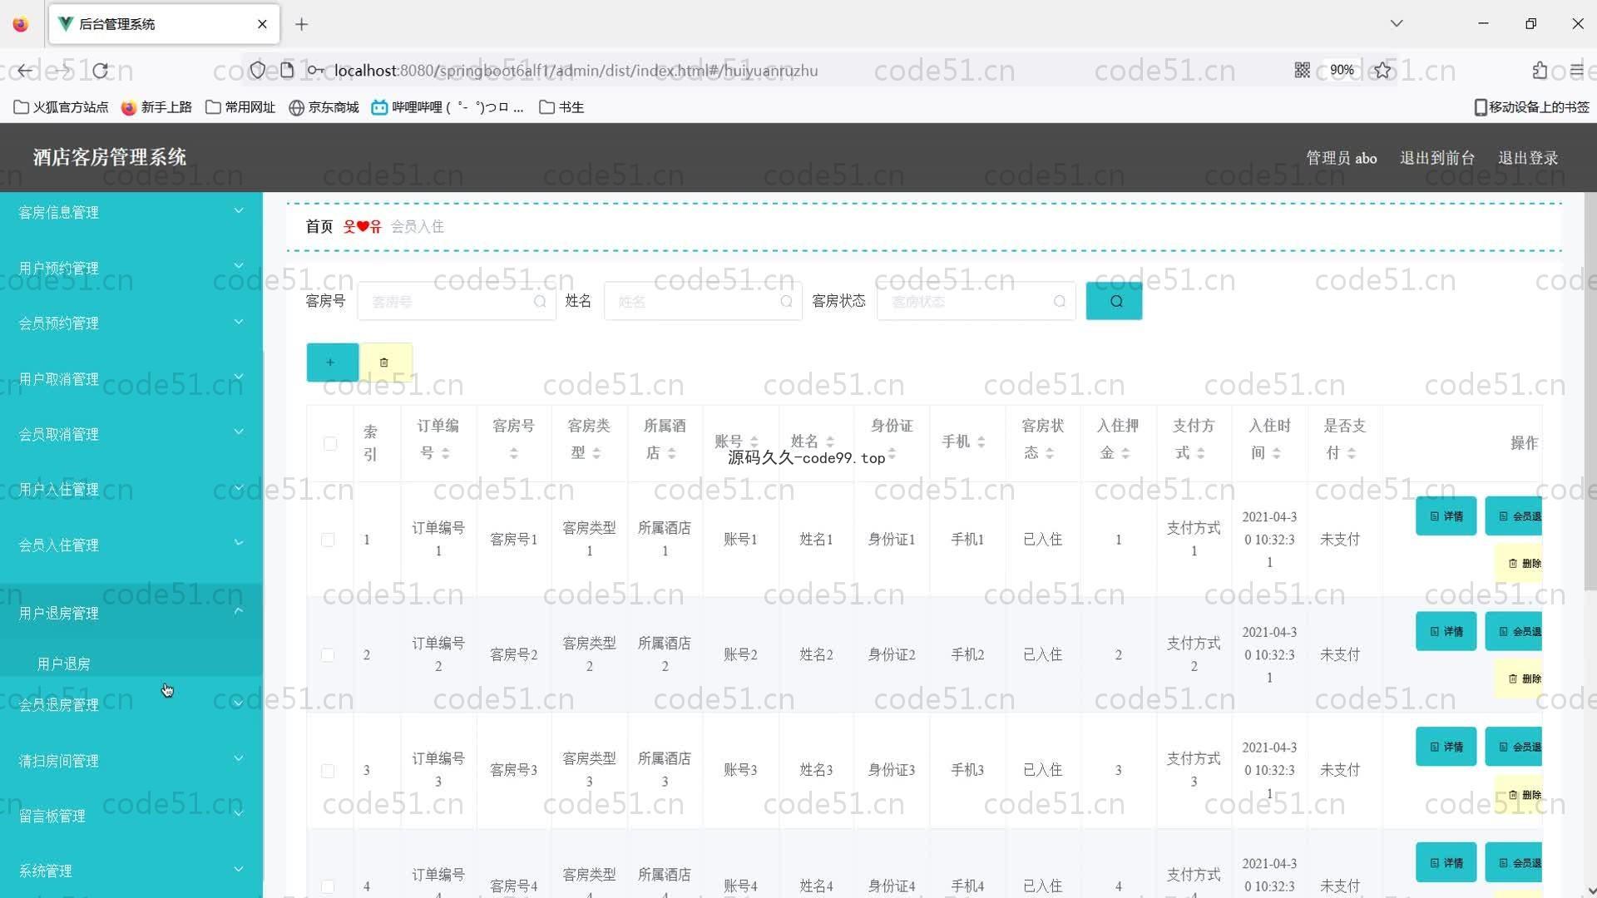Expand 会员入住管理 sidebar menu

tap(131, 545)
